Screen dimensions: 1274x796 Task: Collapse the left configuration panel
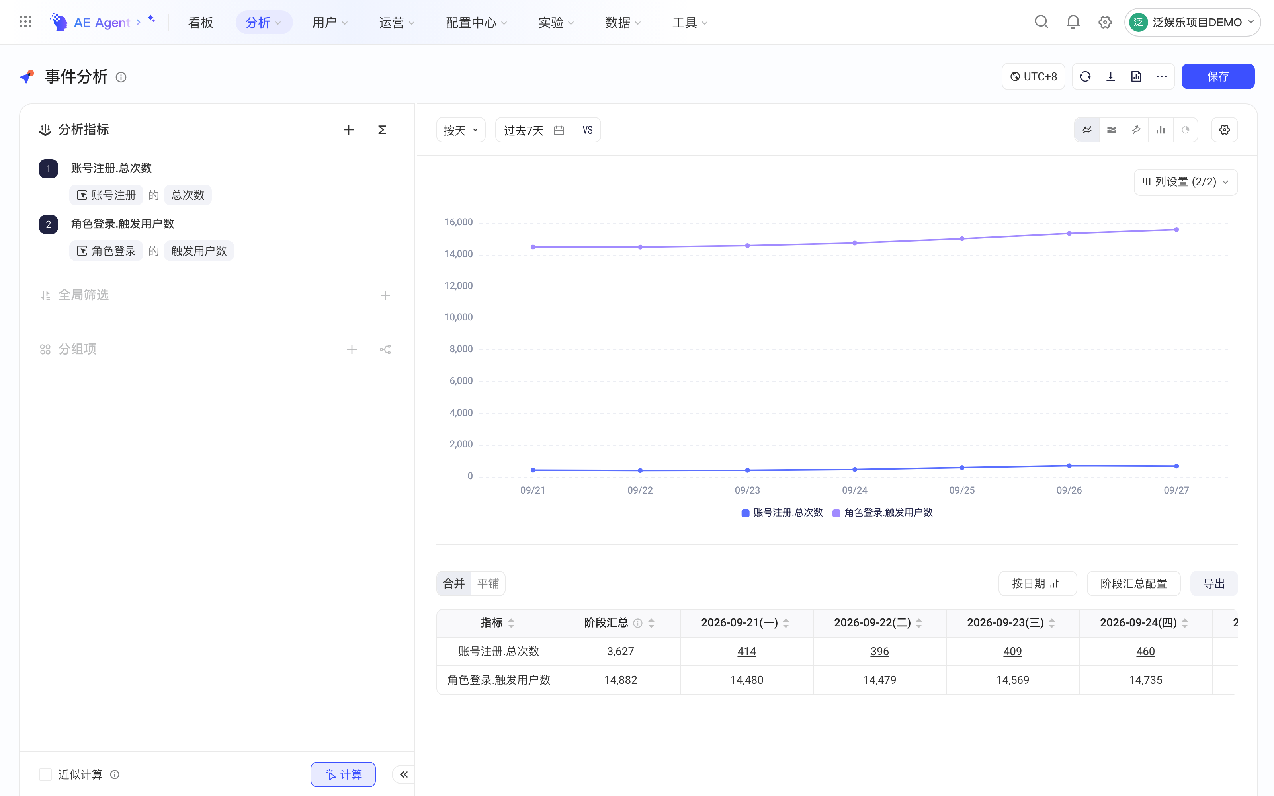[x=404, y=775]
